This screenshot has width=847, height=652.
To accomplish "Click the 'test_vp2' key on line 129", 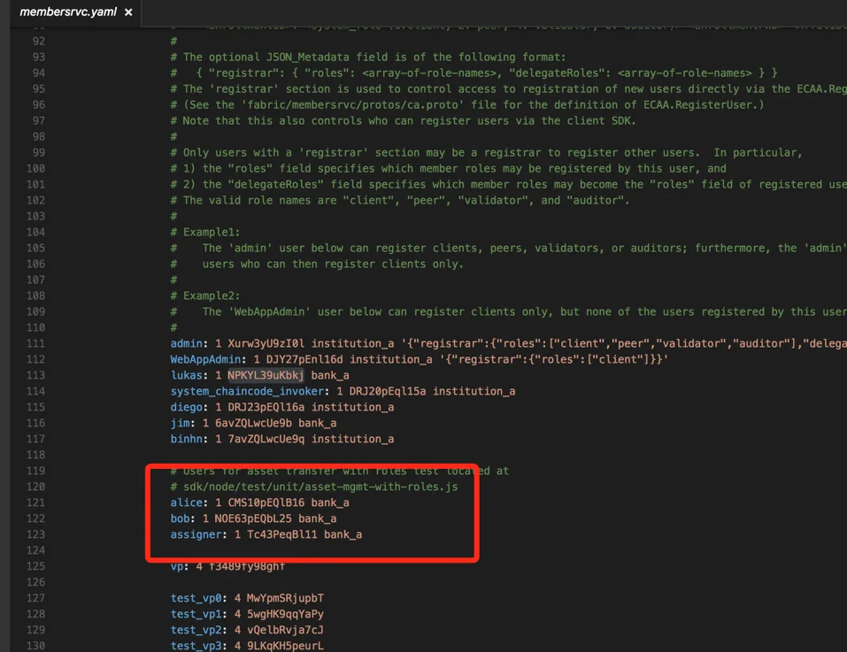I will click(196, 630).
